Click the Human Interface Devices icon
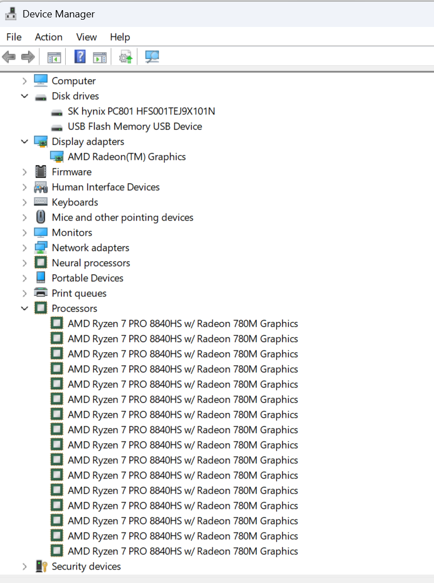 40,187
